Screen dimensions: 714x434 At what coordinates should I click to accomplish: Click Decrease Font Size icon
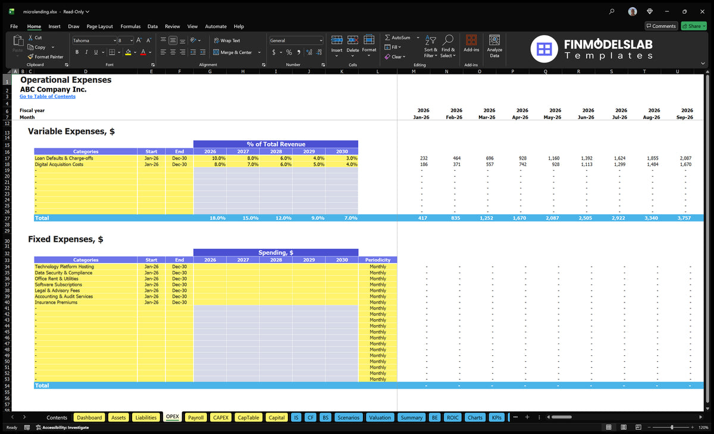(149, 40)
